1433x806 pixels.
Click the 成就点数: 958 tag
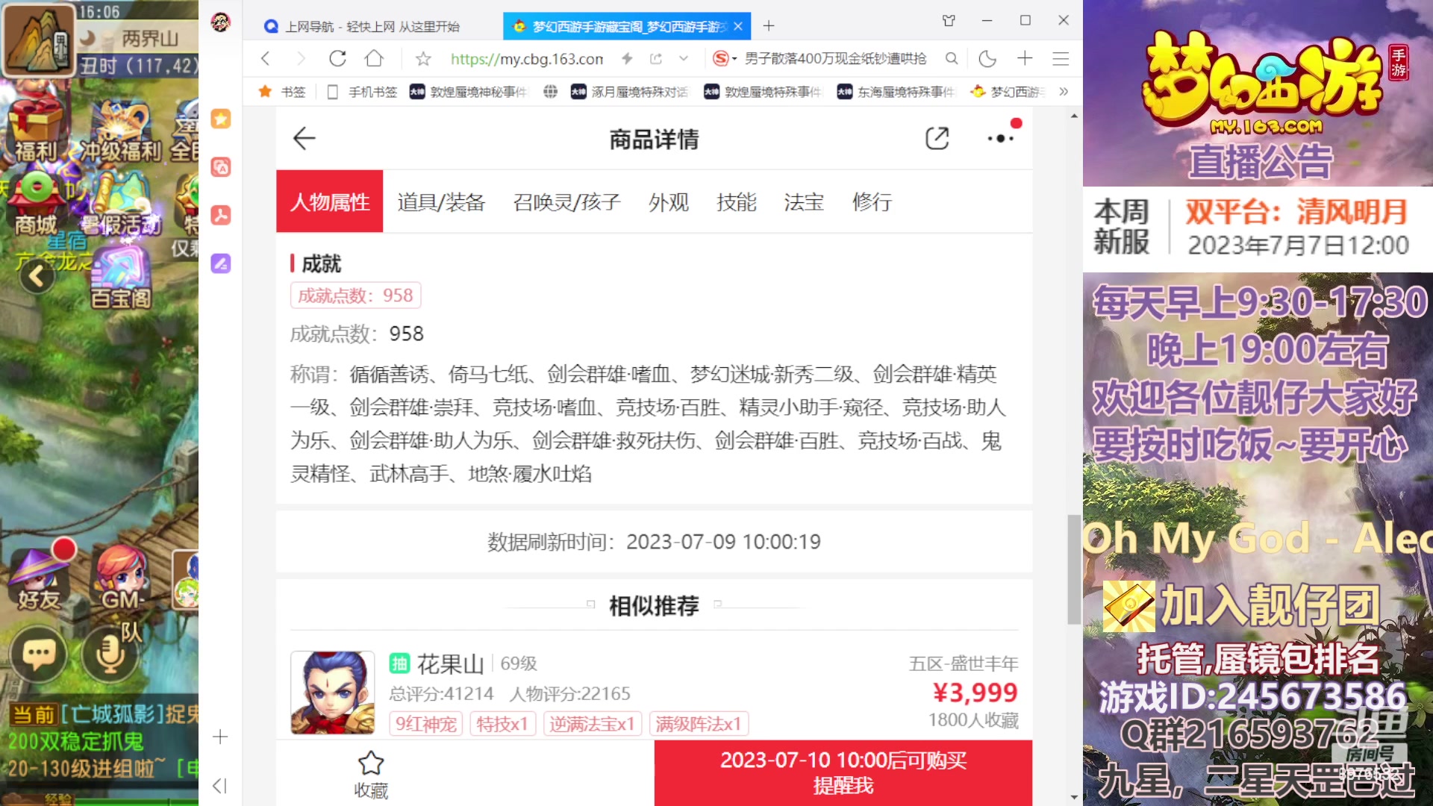point(355,296)
